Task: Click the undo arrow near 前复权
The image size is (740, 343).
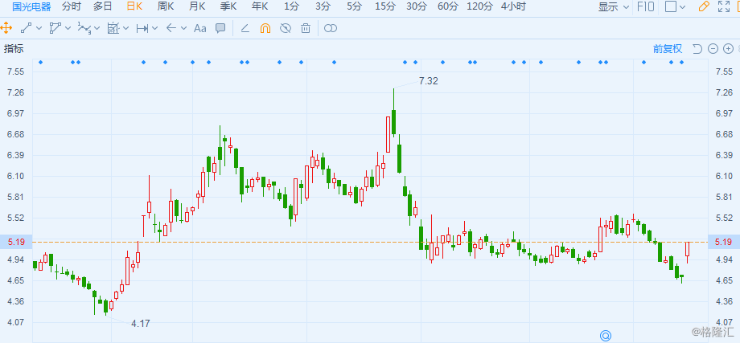Action: coord(697,48)
